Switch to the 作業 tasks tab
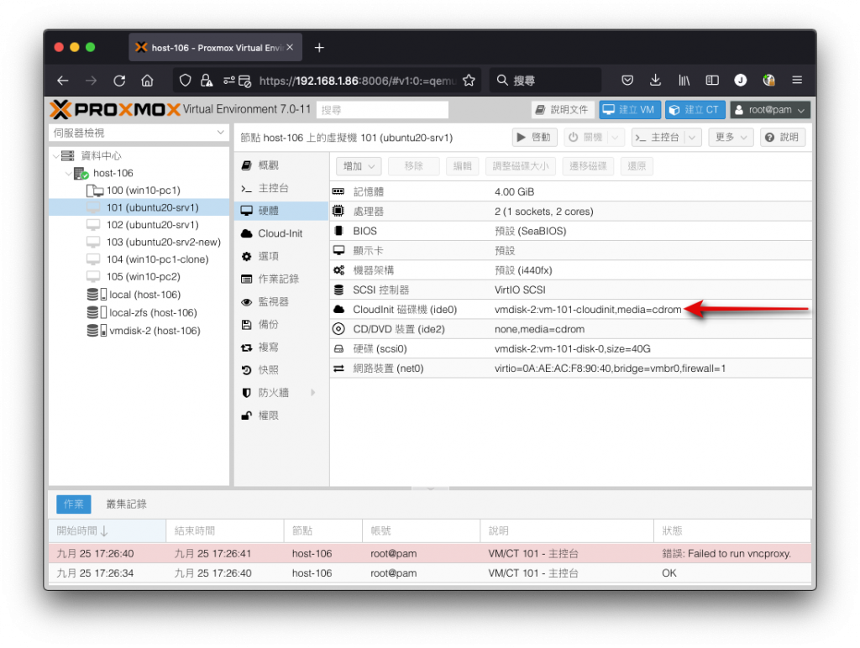The width and height of the screenshot is (860, 648). [74, 504]
